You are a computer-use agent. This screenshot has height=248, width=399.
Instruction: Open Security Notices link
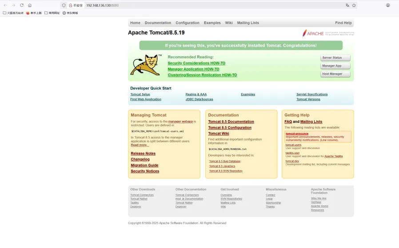pyautogui.click(x=145, y=171)
